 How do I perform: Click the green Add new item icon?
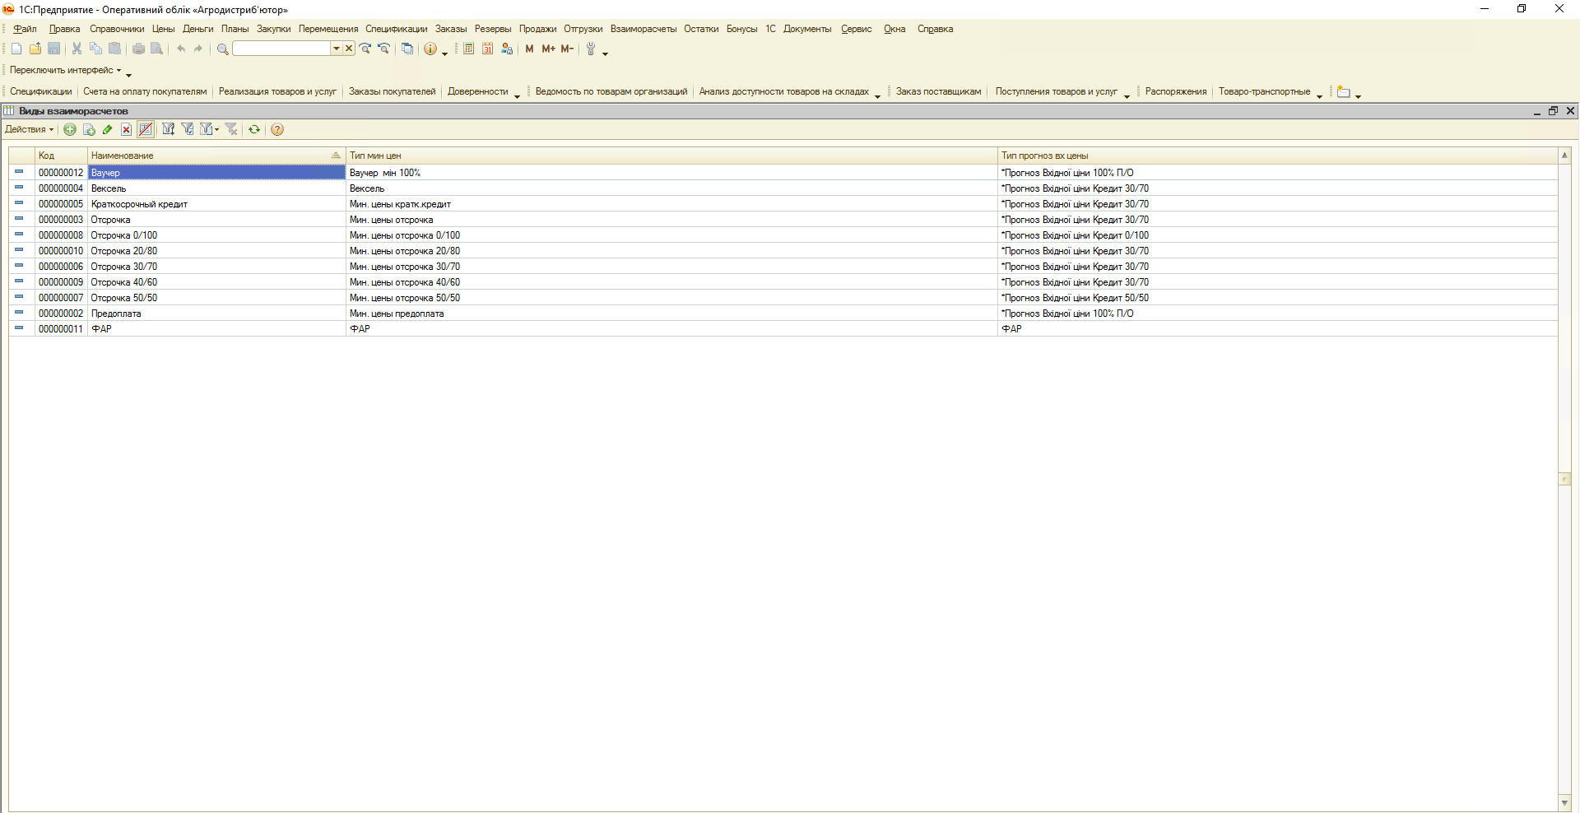(70, 129)
